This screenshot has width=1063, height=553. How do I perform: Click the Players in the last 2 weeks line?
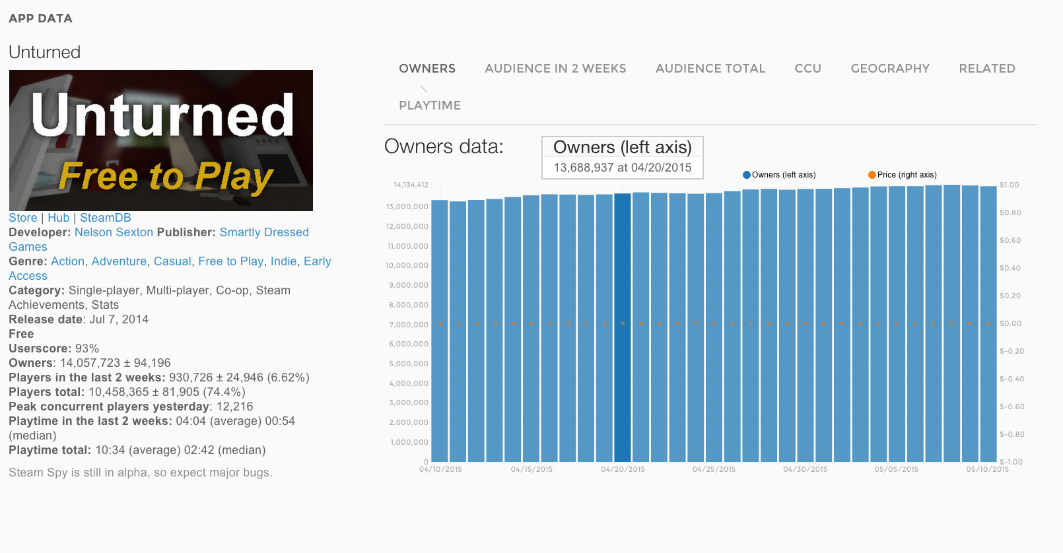pos(159,377)
